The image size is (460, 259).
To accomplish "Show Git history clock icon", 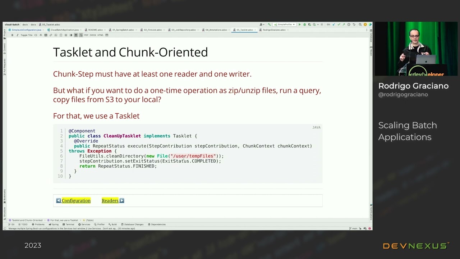I will [x=349, y=24].
